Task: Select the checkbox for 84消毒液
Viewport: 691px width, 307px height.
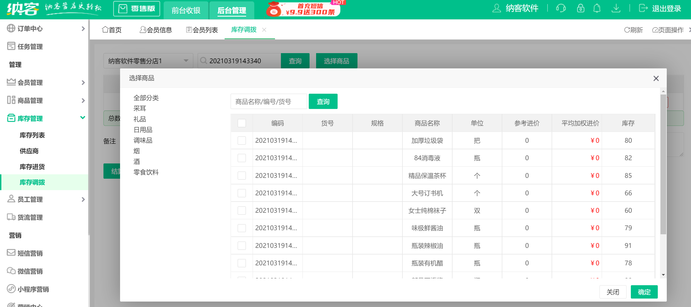Action: [x=242, y=158]
